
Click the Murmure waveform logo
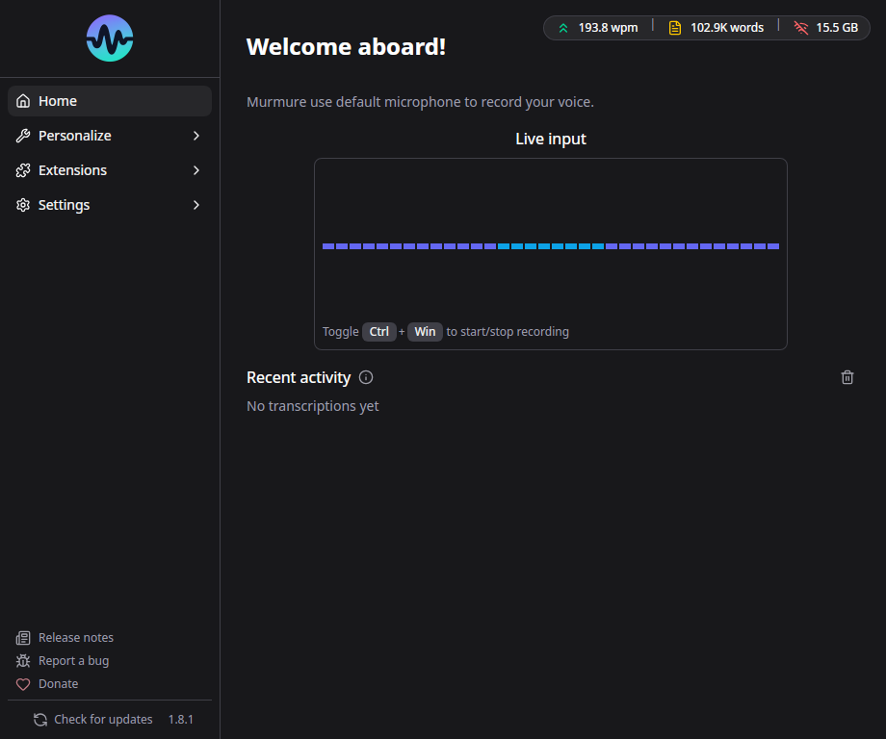tap(110, 38)
